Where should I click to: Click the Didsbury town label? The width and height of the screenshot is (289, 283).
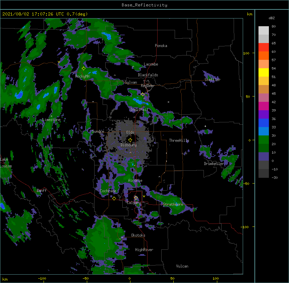tap(129, 145)
